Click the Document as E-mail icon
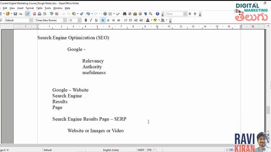The image size is (271, 152). tap(21, 14)
